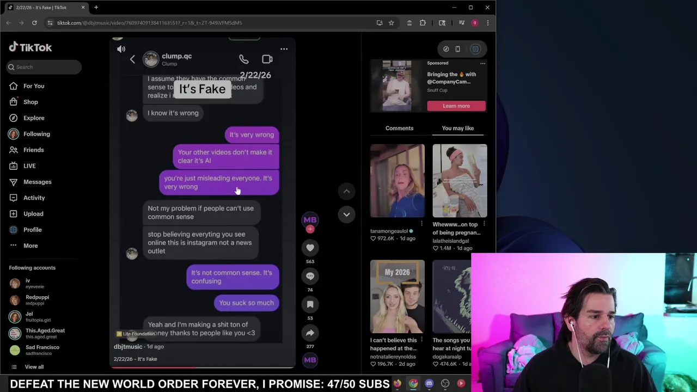Viewport: 697px width, 392px height.
Task: Expand the More options menu
Action: pos(30,246)
